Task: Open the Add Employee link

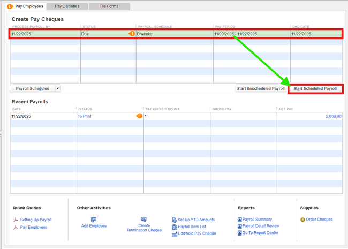Action: click(x=94, y=226)
